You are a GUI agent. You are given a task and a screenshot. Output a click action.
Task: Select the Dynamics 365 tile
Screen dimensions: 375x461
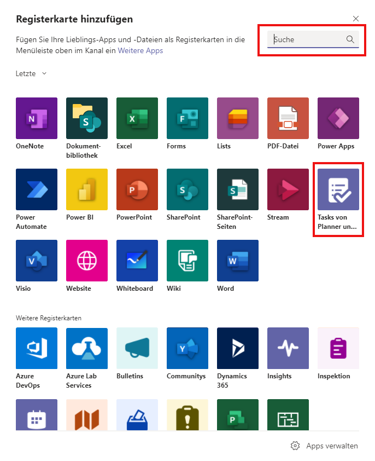point(238,348)
